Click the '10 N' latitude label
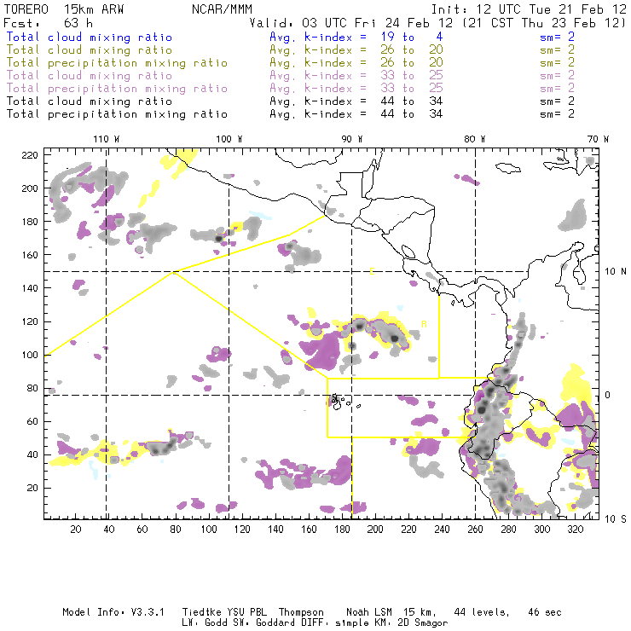 (616, 272)
